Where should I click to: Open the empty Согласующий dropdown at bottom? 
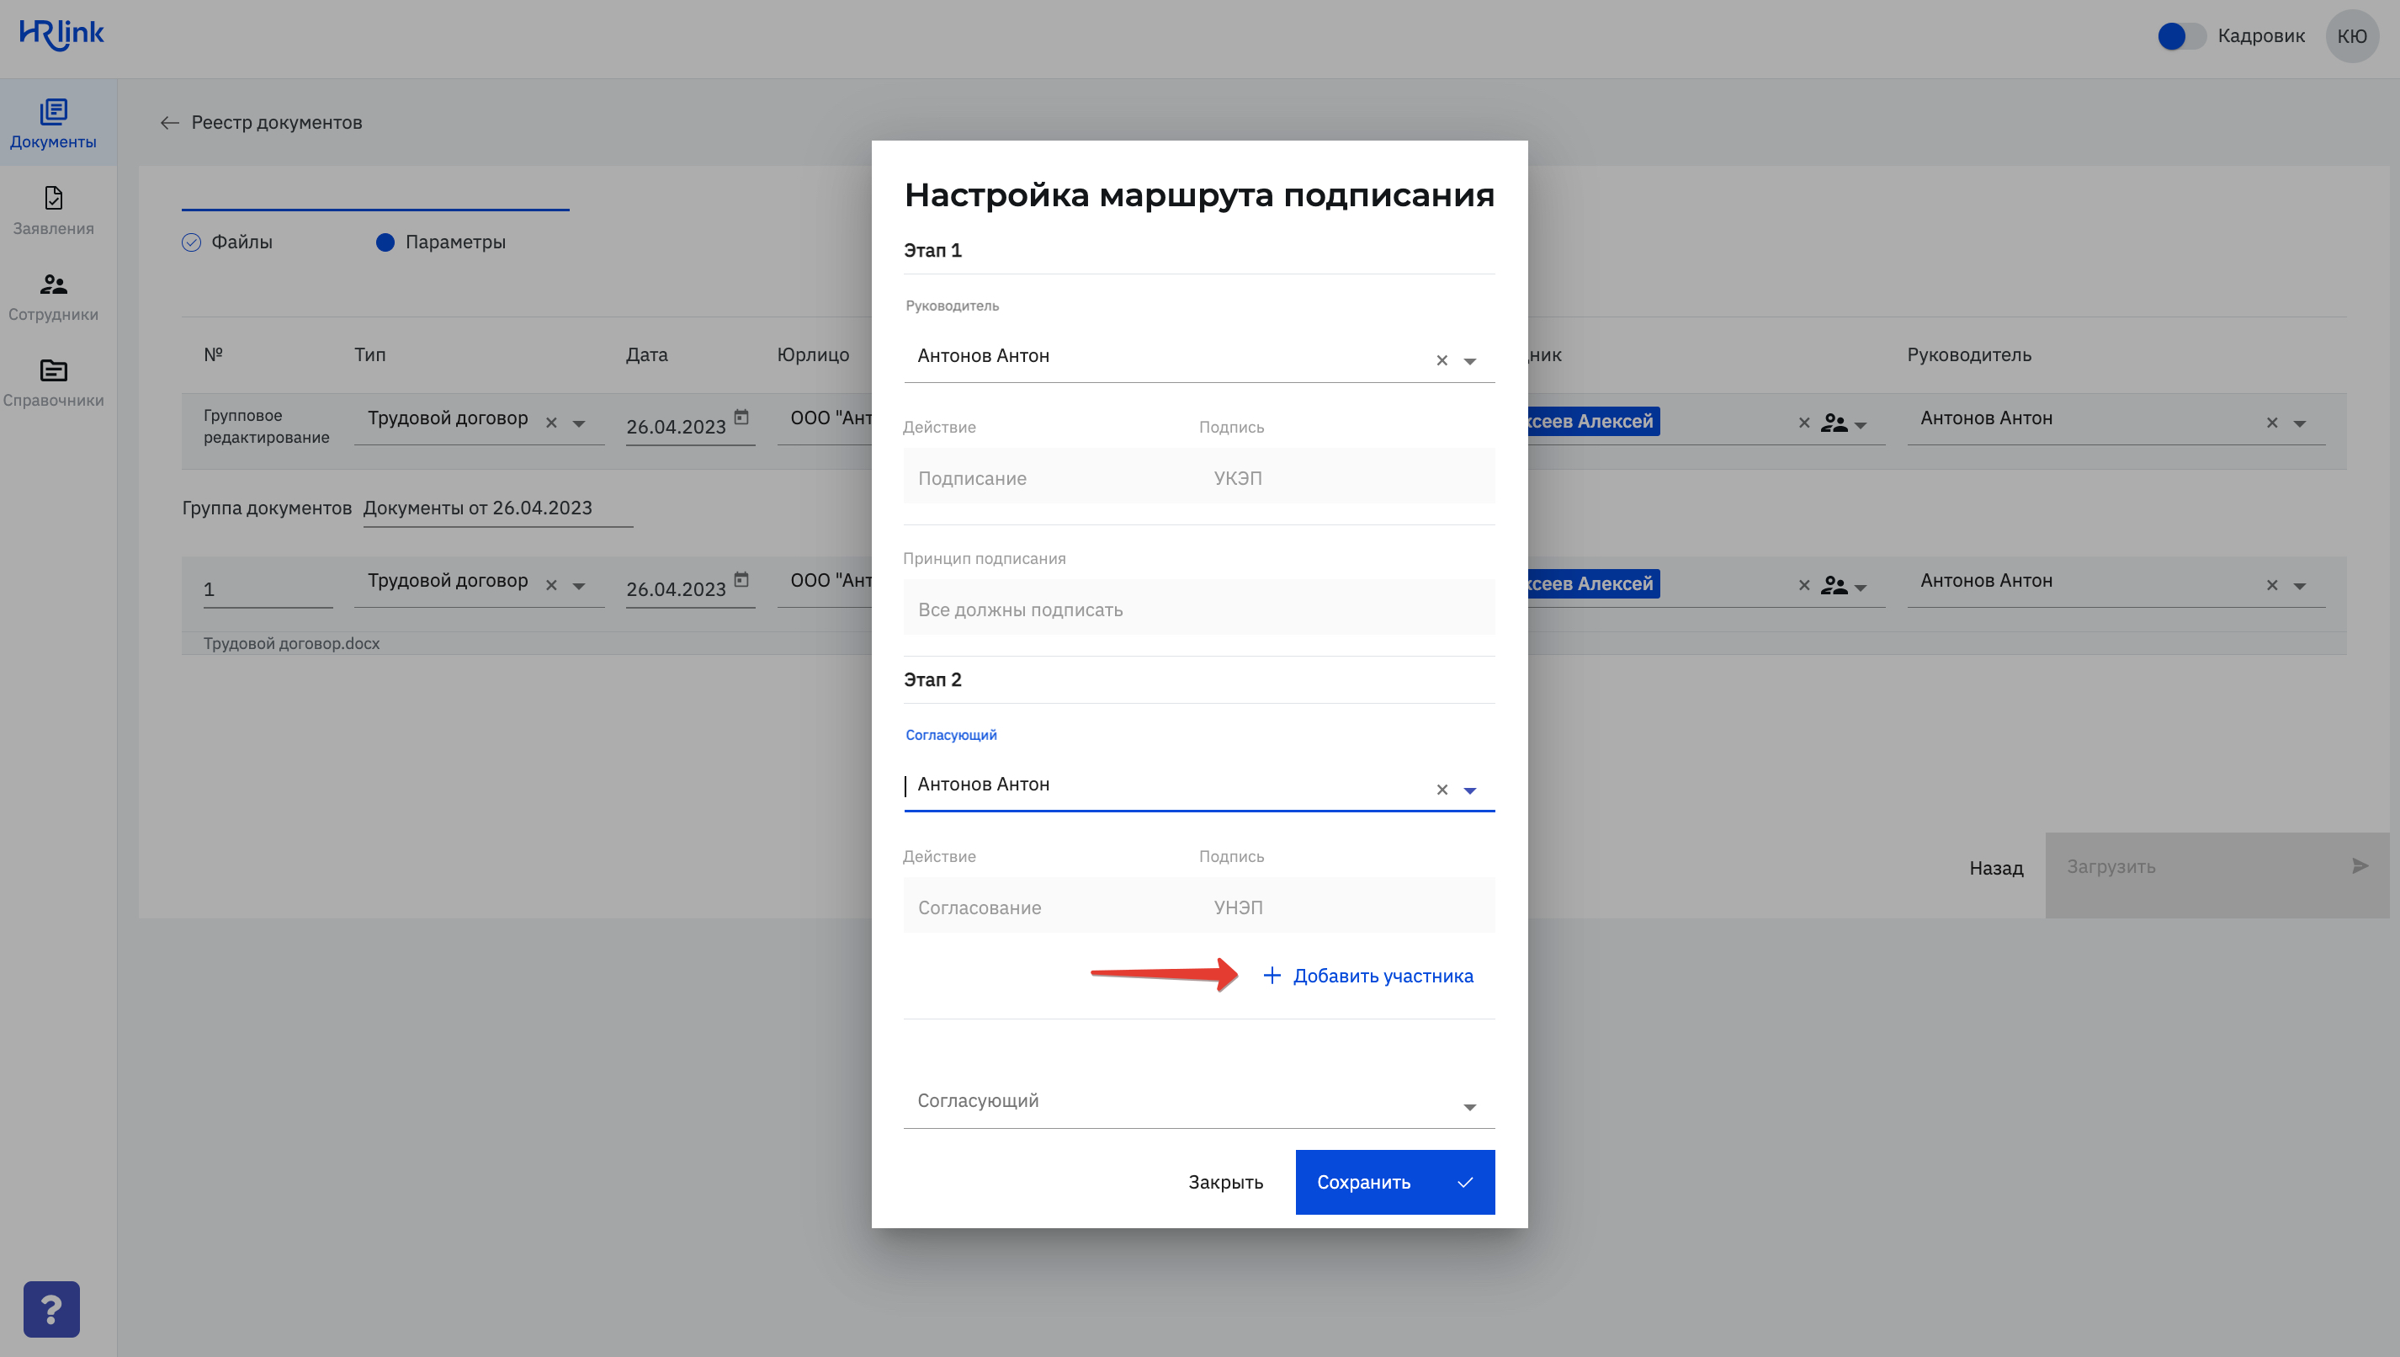click(x=1198, y=1102)
